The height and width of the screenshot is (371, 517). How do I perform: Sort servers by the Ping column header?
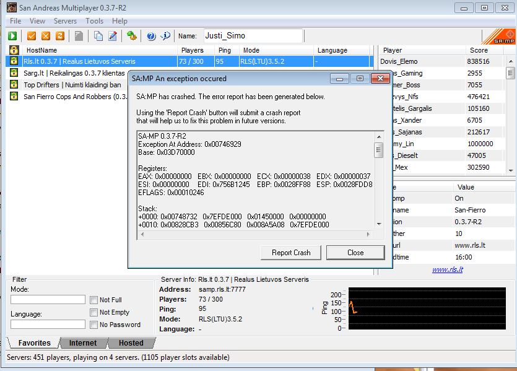[x=227, y=50]
